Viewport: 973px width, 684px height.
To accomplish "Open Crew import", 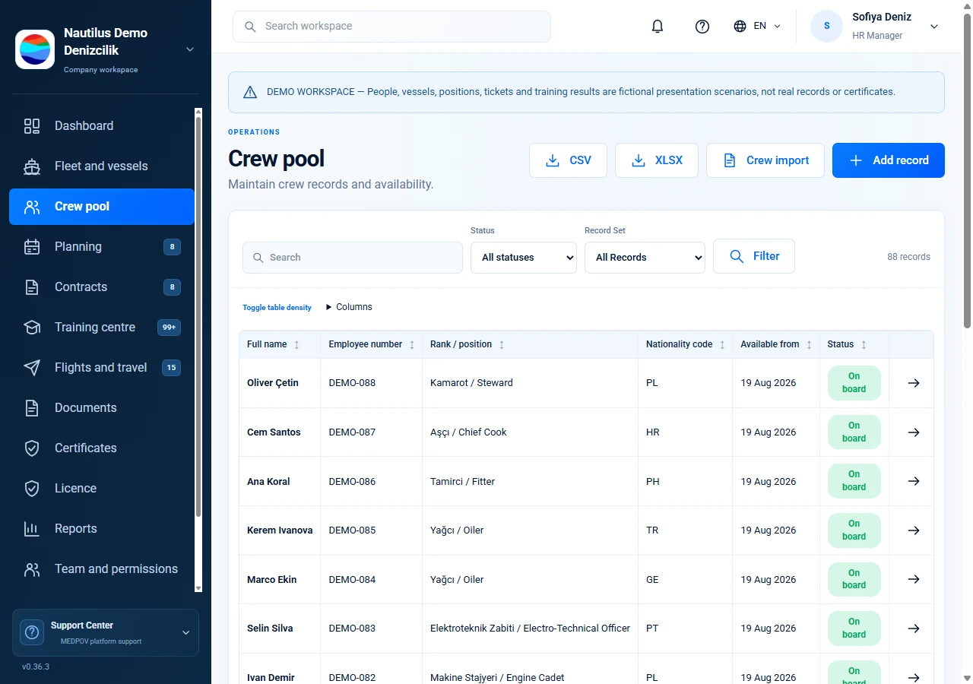I will (x=765, y=160).
